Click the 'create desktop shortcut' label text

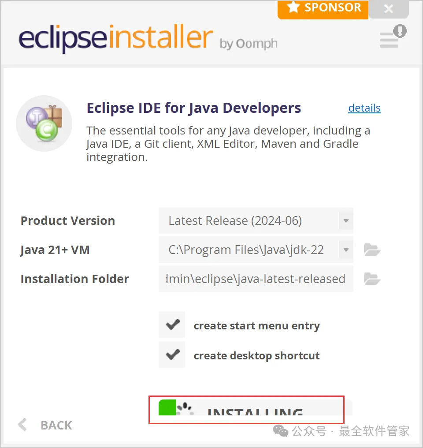click(x=256, y=356)
